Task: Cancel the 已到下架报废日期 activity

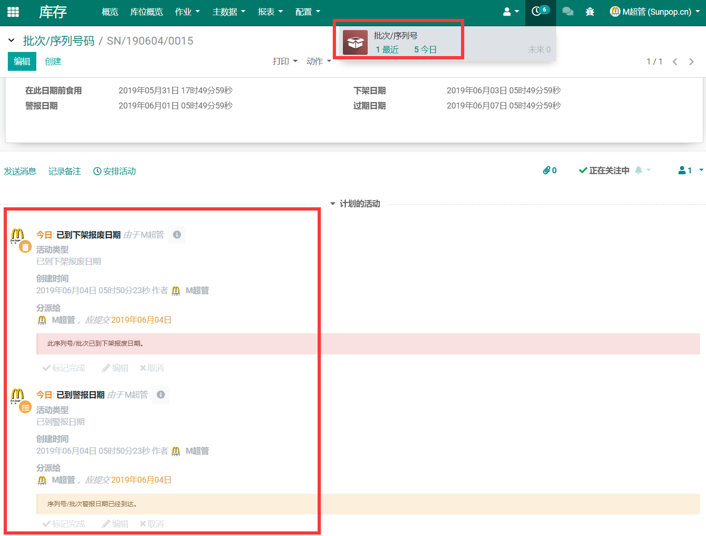Action: click(x=152, y=368)
